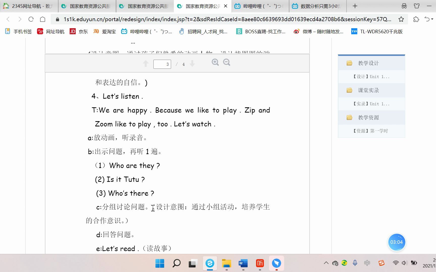Open the 【实录】Unit 1... item
Image resolution: width=436 pixels, height=272 pixels.
[x=371, y=104]
